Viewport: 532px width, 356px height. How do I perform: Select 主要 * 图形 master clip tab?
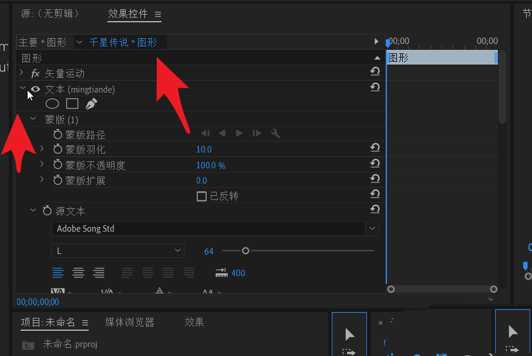(42, 42)
